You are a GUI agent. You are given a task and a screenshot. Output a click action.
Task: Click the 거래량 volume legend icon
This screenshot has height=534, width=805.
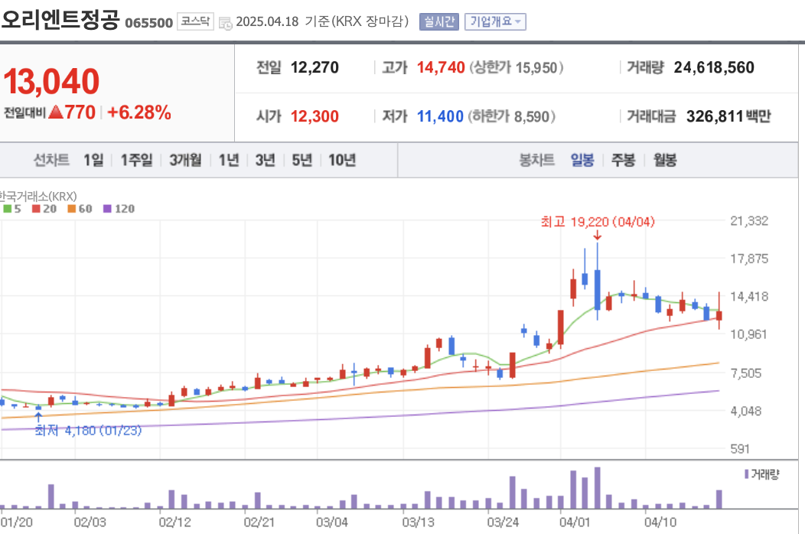pos(745,474)
